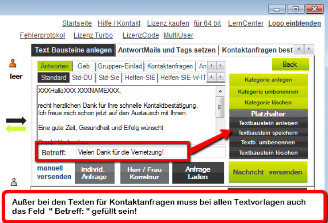
Task: Click Textbaustein löschen button
Action: [x=269, y=153]
